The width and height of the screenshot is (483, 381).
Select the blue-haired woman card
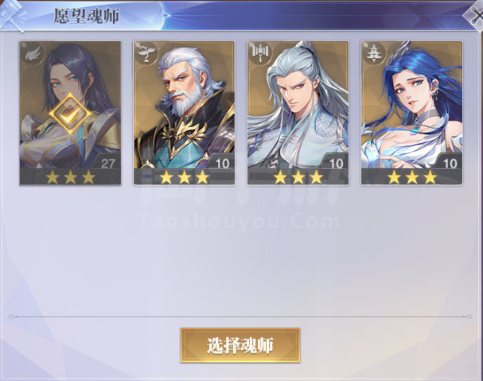tap(411, 113)
